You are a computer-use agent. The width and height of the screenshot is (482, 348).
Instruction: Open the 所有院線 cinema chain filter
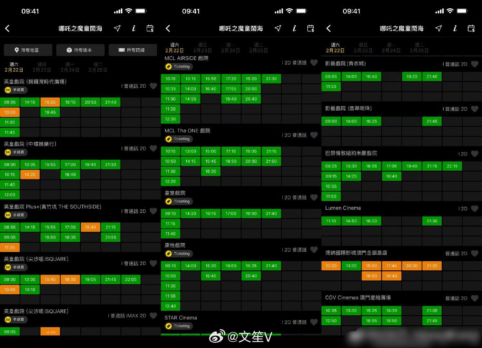(133, 50)
